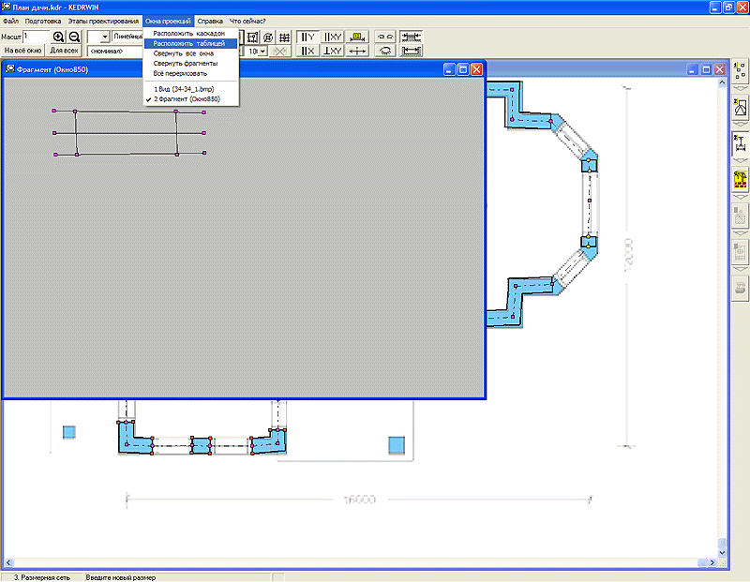
Task: Expand chevron below stage 2 icon
Action: pyautogui.click(x=740, y=125)
